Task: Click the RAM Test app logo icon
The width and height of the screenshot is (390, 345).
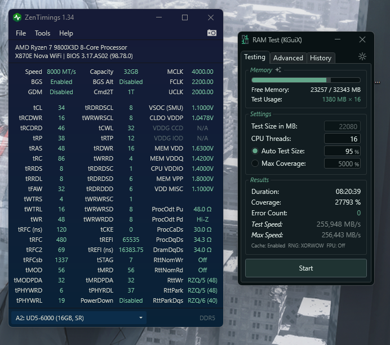Action: pyautogui.click(x=245, y=40)
